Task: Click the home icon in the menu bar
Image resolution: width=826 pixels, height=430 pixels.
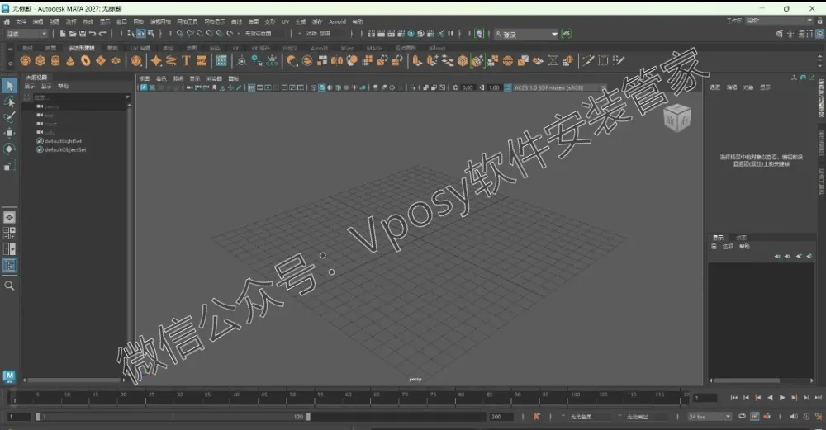Action: pos(7,21)
